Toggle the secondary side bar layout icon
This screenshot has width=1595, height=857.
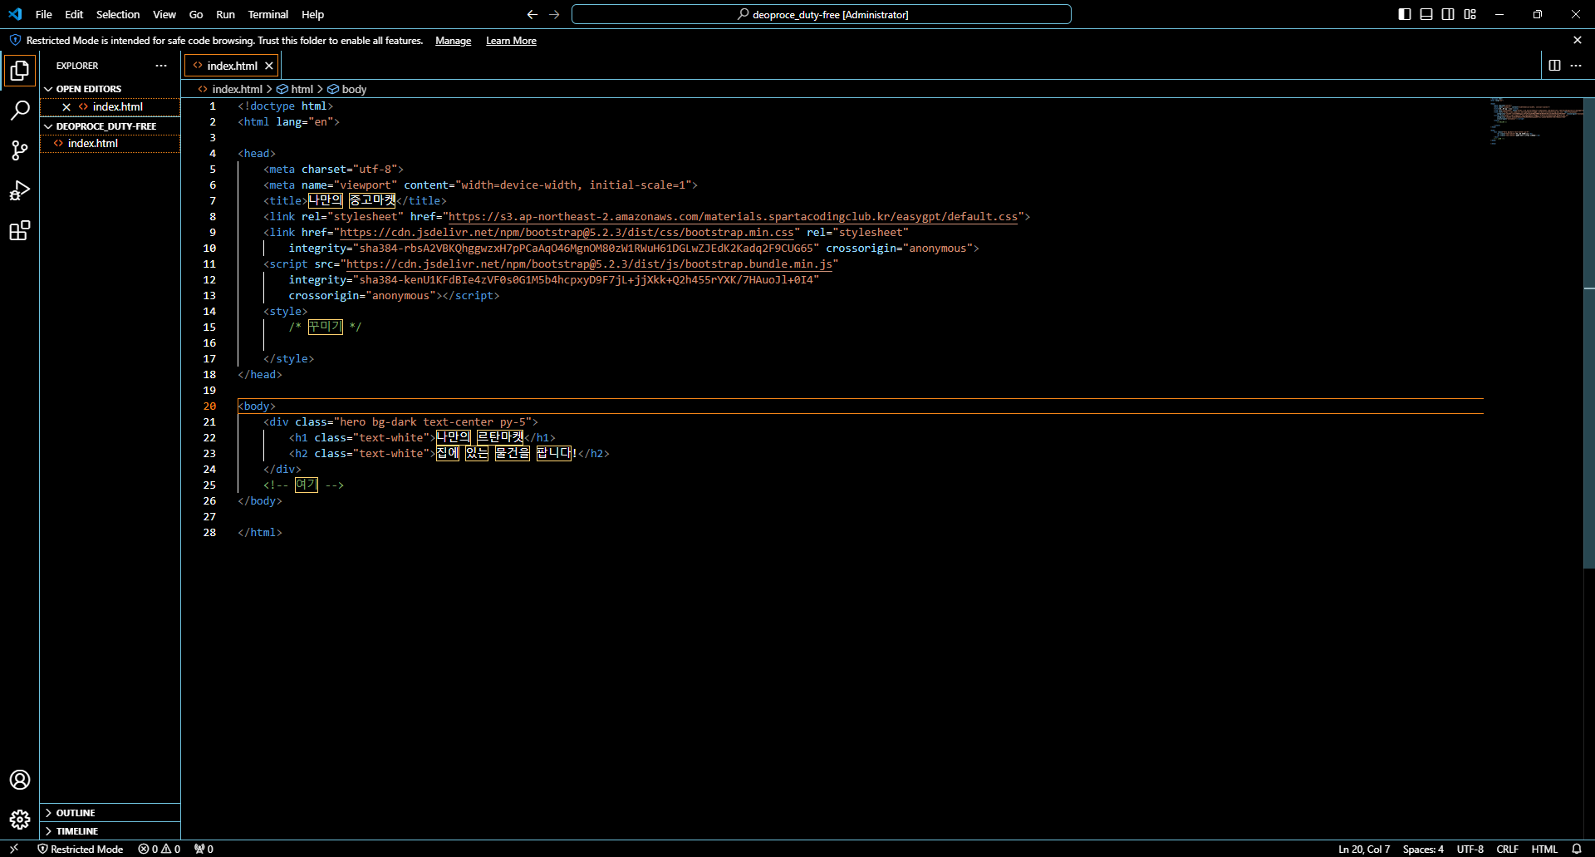coord(1448,14)
